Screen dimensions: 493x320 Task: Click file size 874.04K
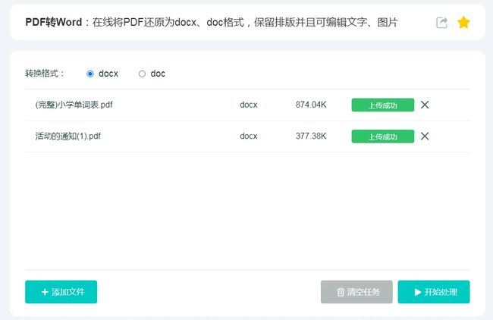tap(311, 105)
